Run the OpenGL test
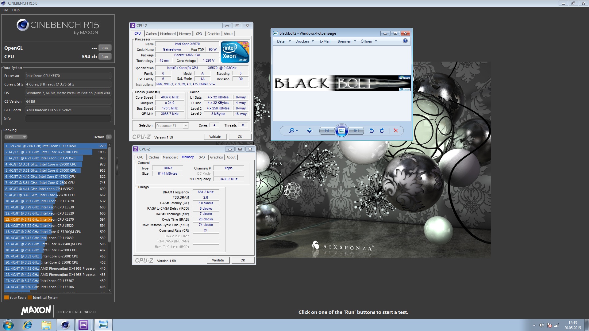589x331 pixels. pyautogui.click(x=105, y=48)
